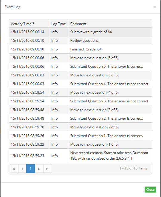Sort by Log Type column header
The width and height of the screenshot is (161, 197).
click(x=58, y=24)
